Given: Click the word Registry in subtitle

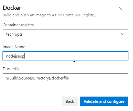Looking at the screenshot, I should pos(88,15).
